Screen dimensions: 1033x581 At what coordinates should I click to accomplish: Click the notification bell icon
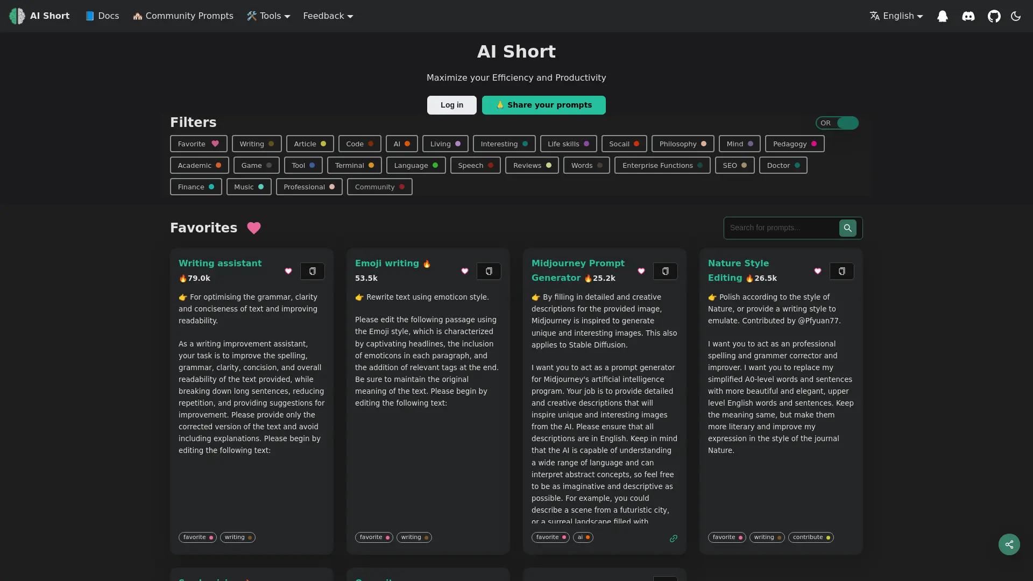click(943, 16)
